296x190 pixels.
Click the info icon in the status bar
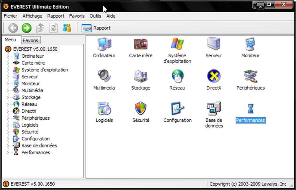click(x=6, y=184)
